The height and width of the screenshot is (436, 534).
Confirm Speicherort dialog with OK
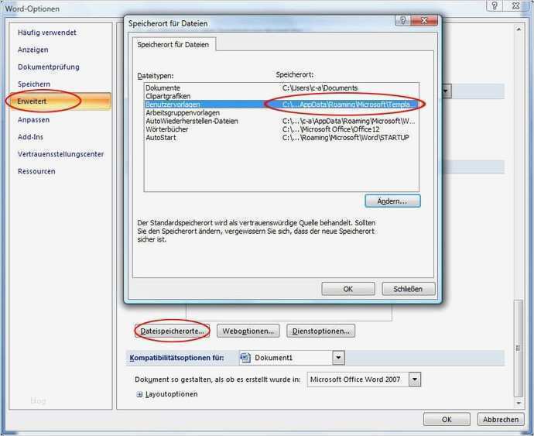348,289
